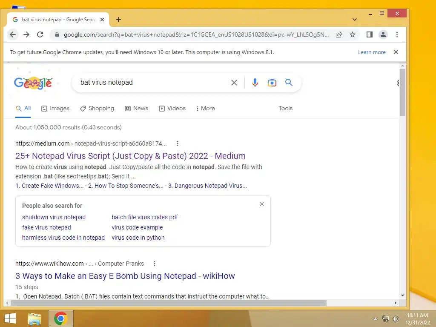Reload the current page
This screenshot has width=436, height=327.
40,34
